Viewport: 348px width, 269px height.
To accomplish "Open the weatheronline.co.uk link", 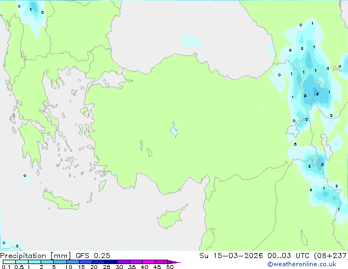I will [x=302, y=264].
